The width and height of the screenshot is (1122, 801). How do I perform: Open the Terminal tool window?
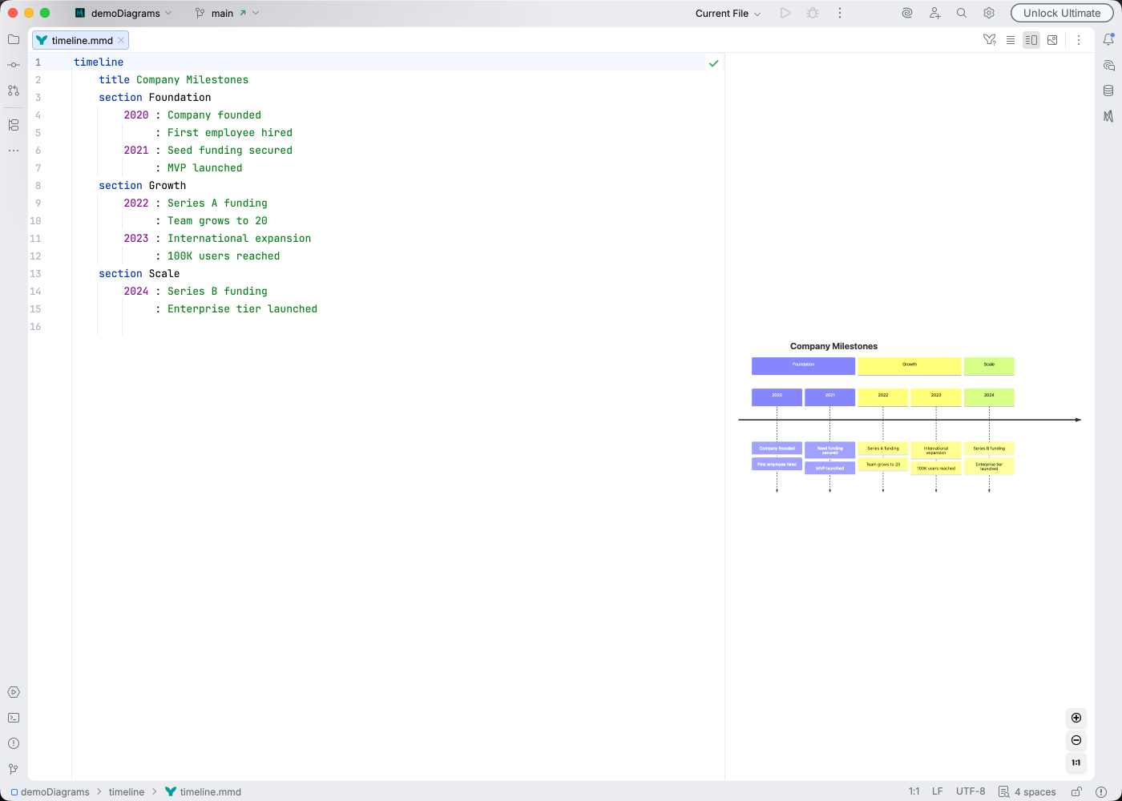13,718
